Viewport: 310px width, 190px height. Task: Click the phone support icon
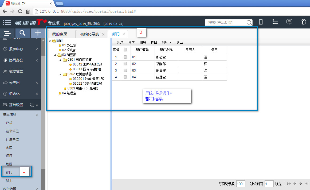(x=303, y=22)
